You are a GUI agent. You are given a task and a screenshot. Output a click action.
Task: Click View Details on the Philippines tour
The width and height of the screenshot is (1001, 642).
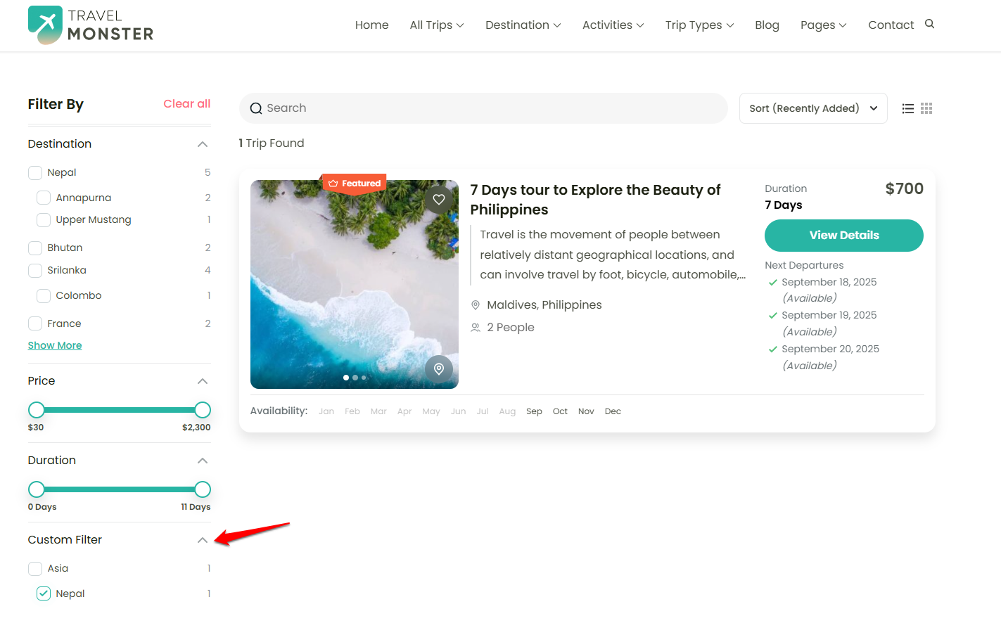pos(843,236)
